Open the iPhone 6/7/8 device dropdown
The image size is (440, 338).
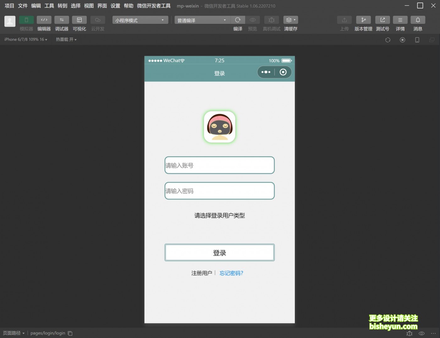tap(26, 40)
